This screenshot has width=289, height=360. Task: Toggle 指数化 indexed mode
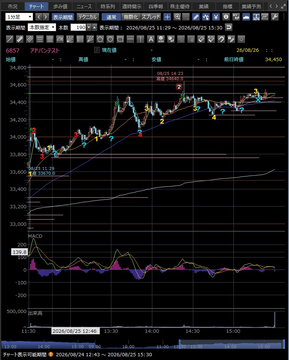pos(131,17)
